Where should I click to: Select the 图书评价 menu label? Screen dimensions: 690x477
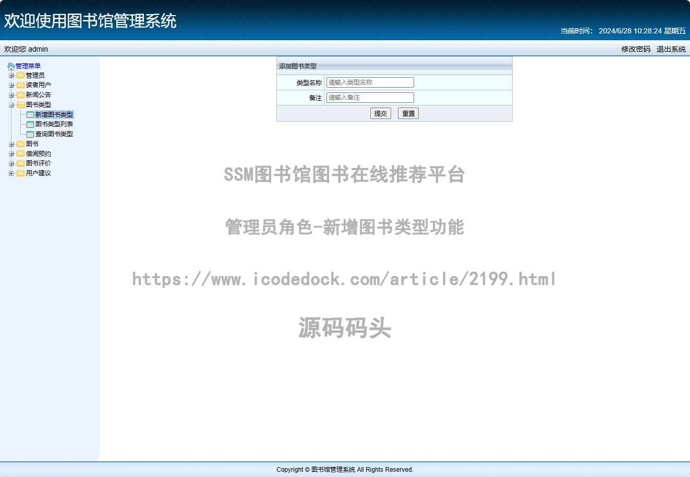point(39,163)
